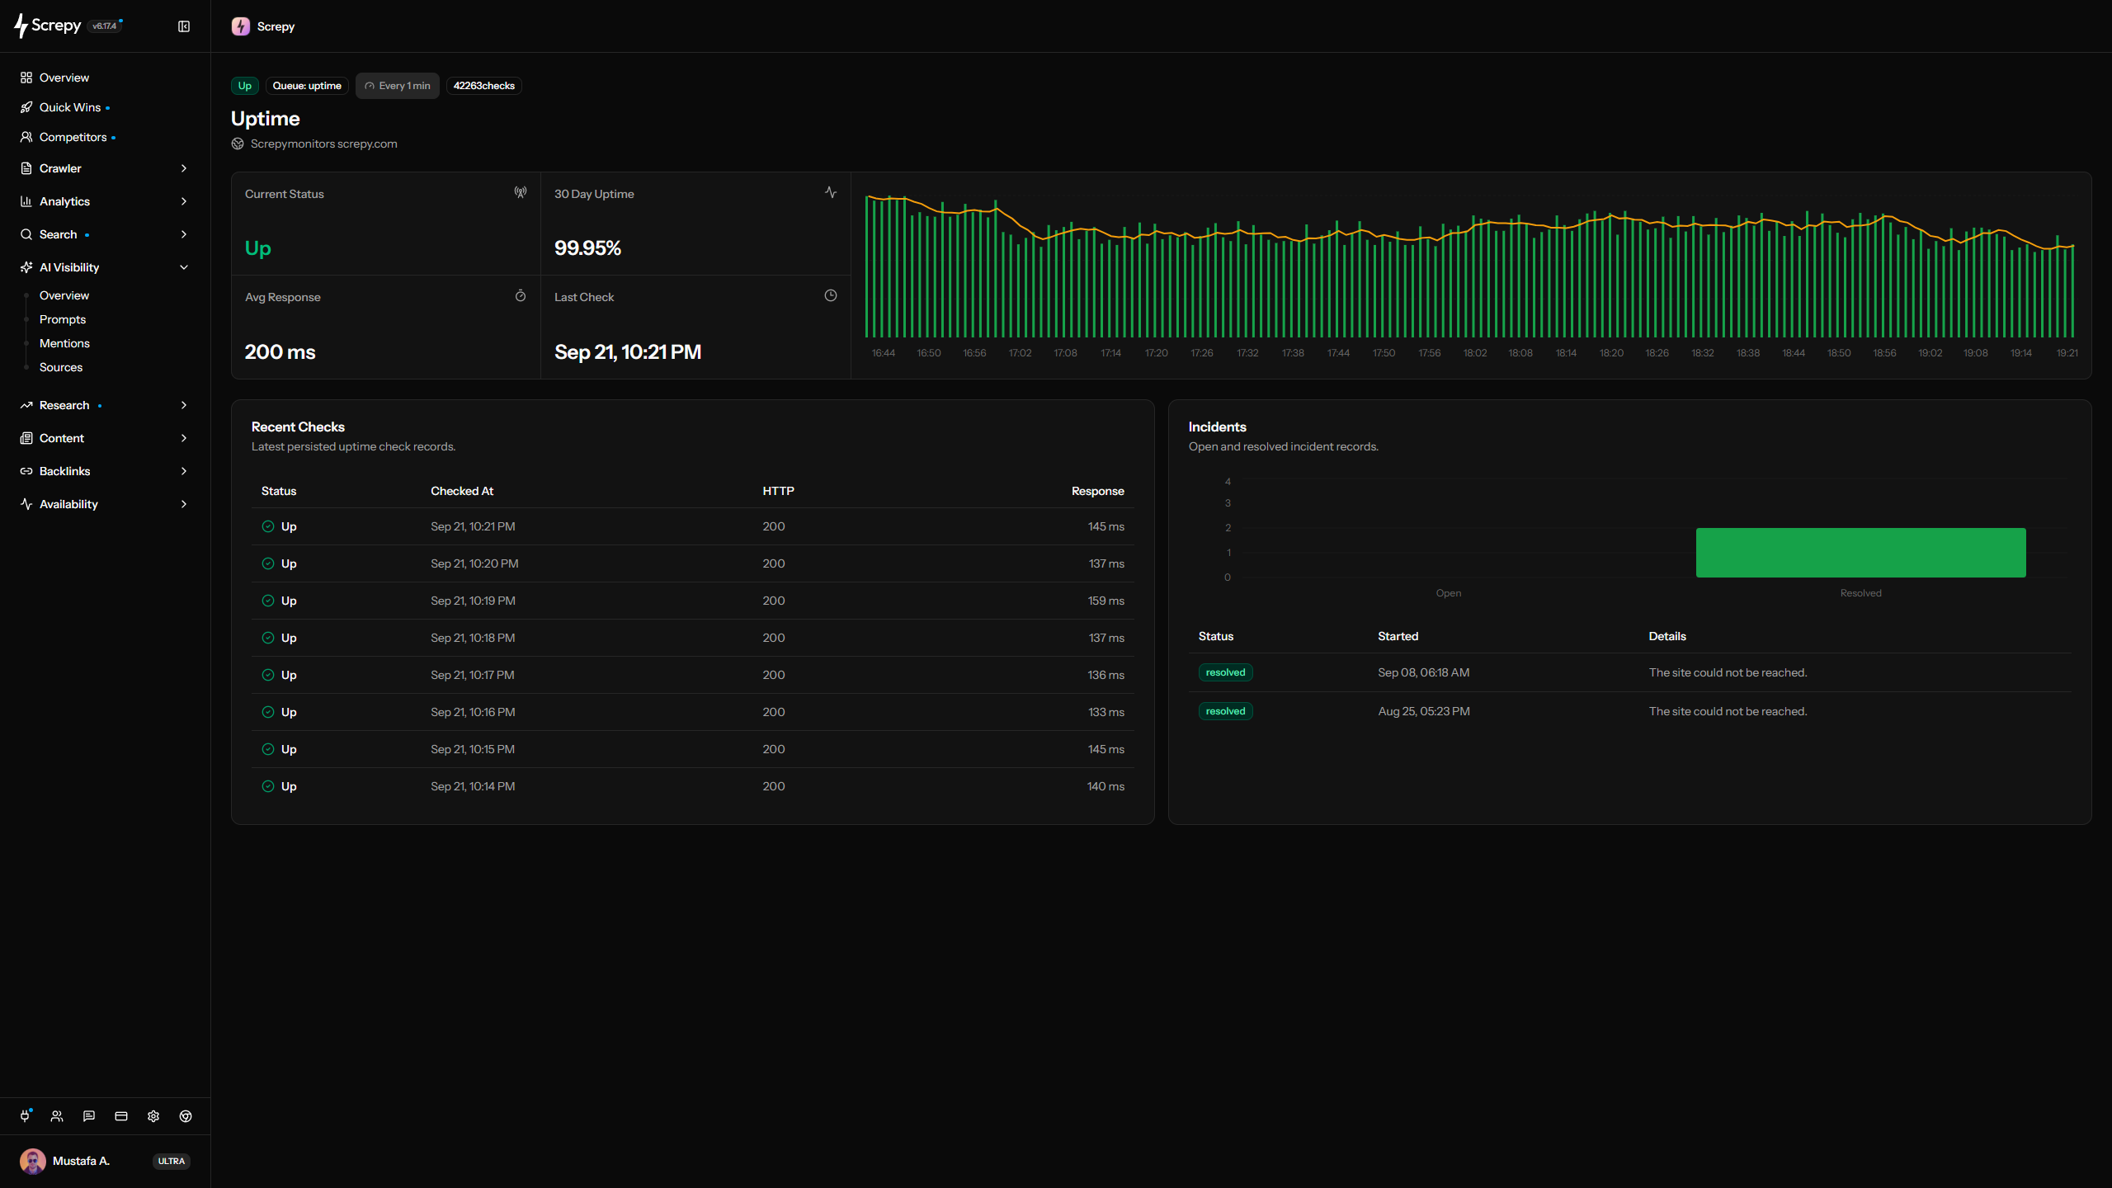The height and width of the screenshot is (1188, 2112).
Task: Click the 19:21 label on uptime chart
Action: pyautogui.click(x=2067, y=353)
